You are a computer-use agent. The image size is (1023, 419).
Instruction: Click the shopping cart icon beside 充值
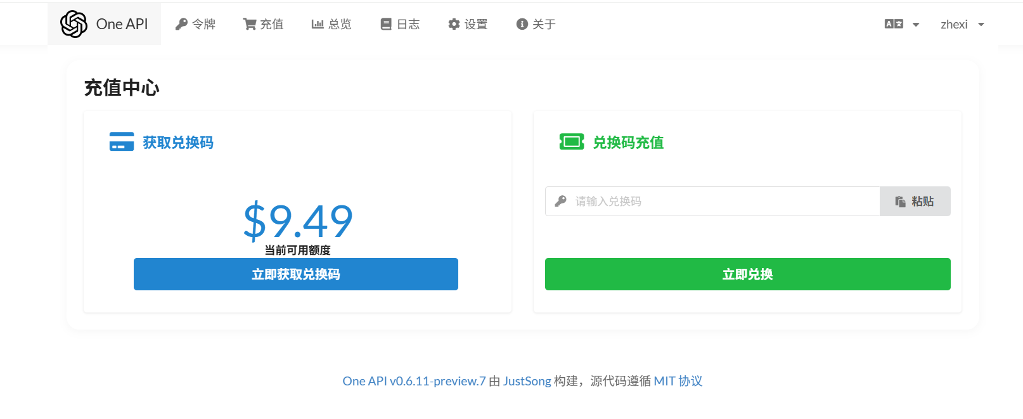point(250,24)
